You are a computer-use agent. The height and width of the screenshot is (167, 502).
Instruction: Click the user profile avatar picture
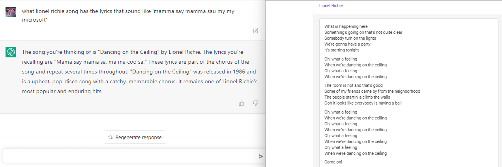(11, 12)
